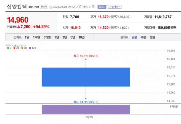Click the 저가 14,520 low price
The image size is (181, 124).
(99, 28)
